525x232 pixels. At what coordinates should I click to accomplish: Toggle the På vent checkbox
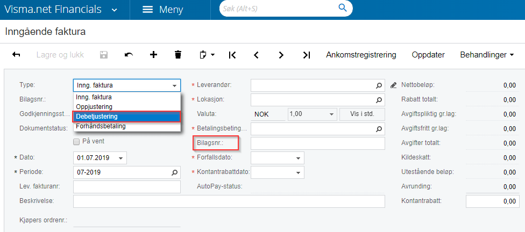tap(76, 141)
